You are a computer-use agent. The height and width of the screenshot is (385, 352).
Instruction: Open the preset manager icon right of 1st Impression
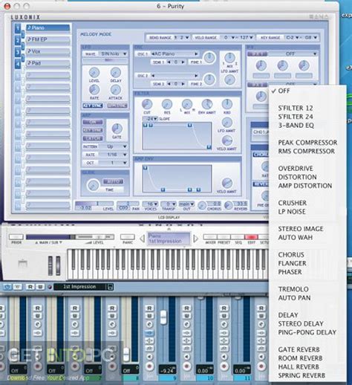(110, 287)
